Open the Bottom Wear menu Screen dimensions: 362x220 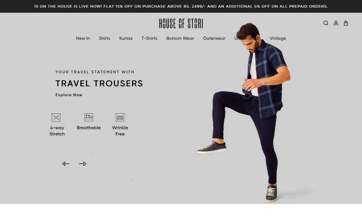pos(180,38)
